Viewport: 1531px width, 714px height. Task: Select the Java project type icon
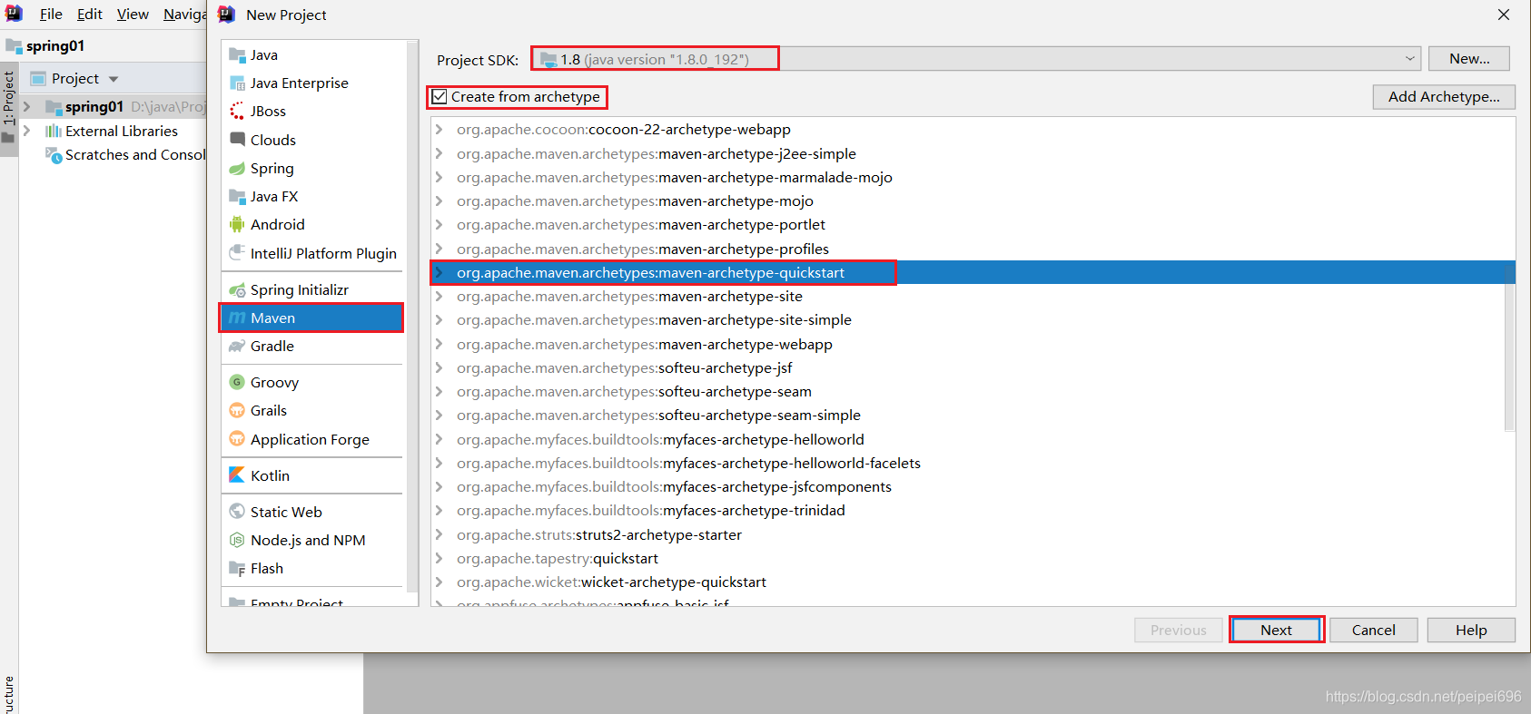pyautogui.click(x=237, y=54)
